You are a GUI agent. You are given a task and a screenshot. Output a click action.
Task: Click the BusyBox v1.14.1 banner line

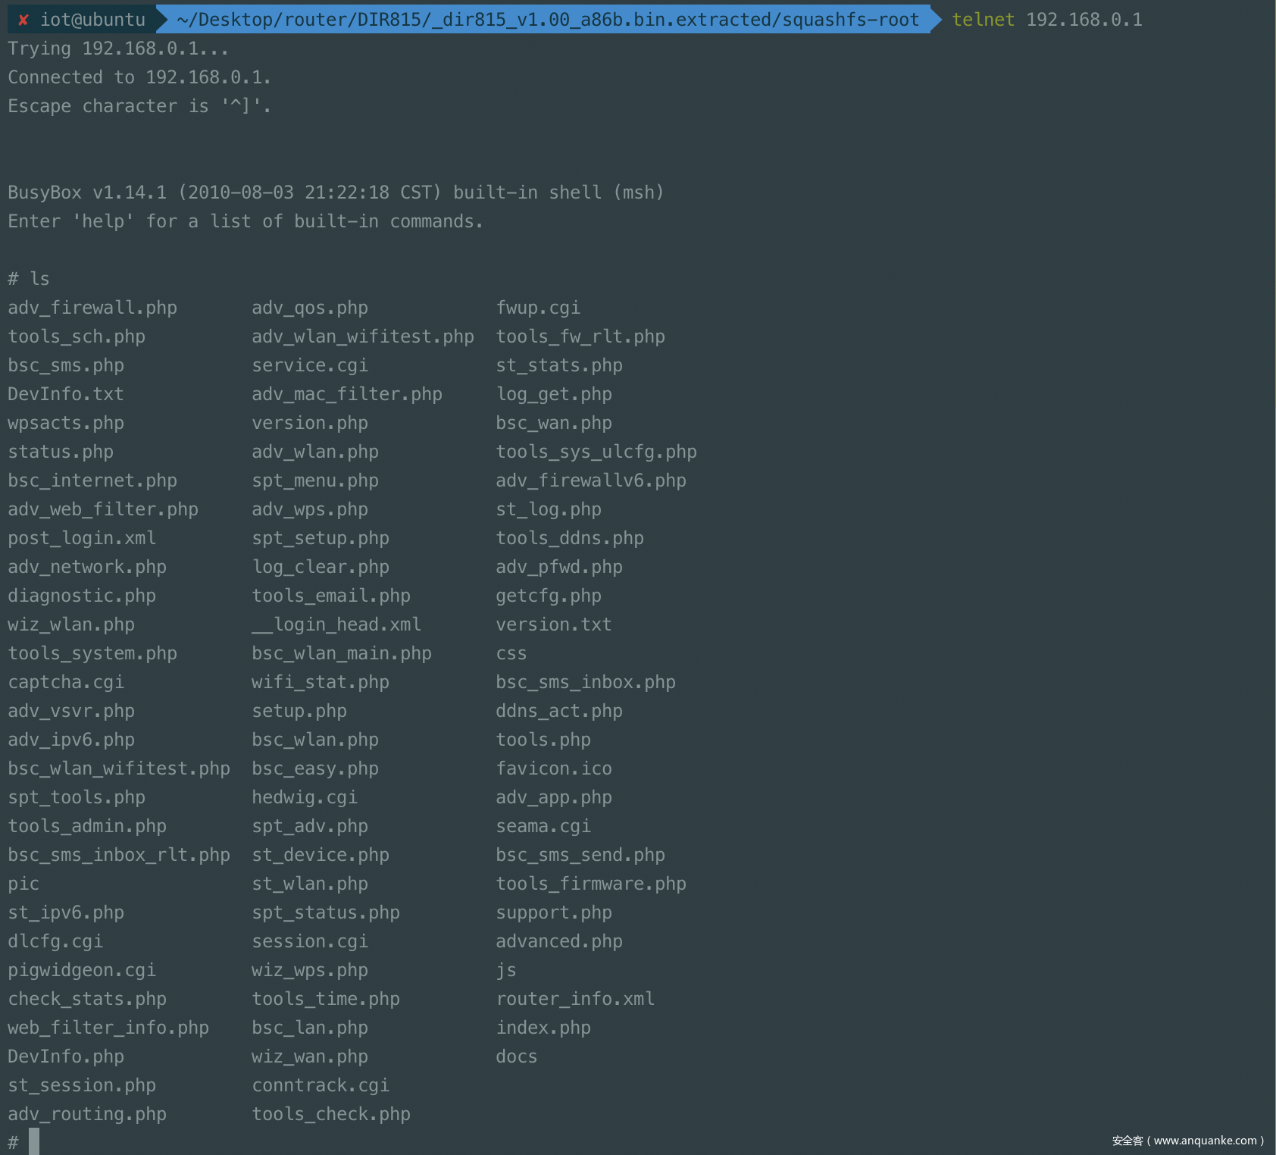pos(336,192)
